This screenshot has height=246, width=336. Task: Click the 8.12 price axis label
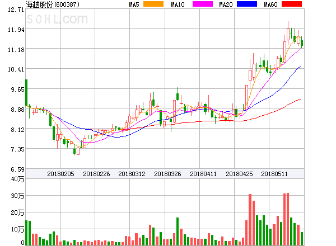17,129
